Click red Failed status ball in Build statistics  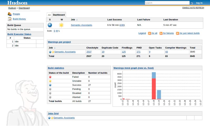[50, 77]
